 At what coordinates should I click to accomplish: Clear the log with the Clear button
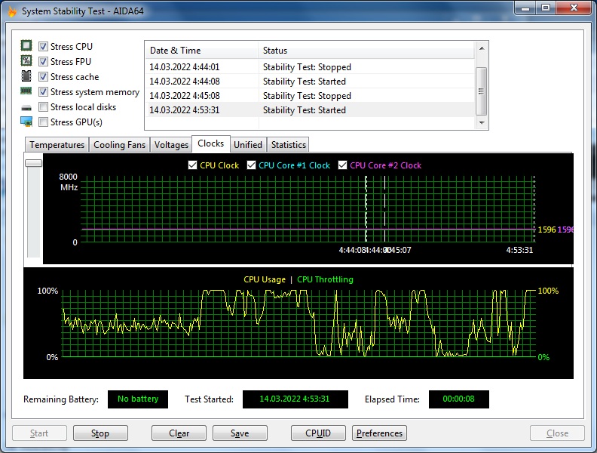point(179,433)
